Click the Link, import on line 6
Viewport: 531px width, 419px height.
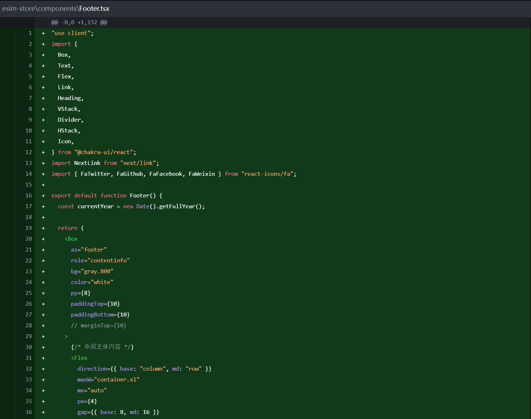[x=66, y=87]
